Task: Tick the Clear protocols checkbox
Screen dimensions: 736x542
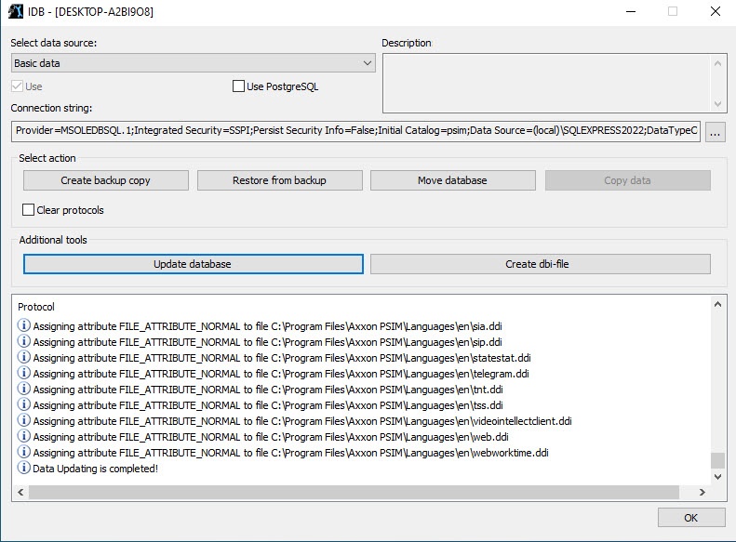Action: (x=29, y=210)
